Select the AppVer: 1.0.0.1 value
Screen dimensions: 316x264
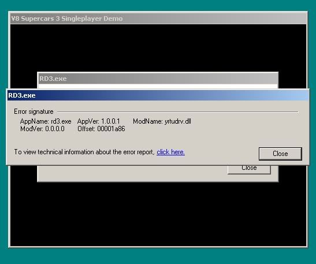click(99, 121)
